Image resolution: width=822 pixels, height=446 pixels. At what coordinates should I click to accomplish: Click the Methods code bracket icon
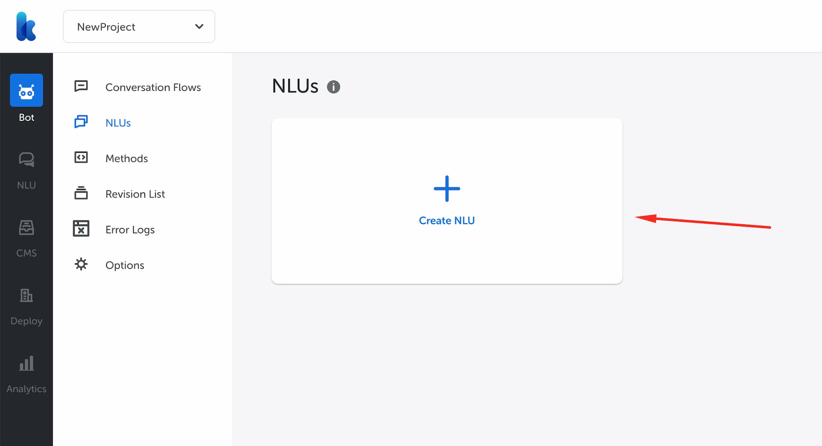[x=81, y=158]
